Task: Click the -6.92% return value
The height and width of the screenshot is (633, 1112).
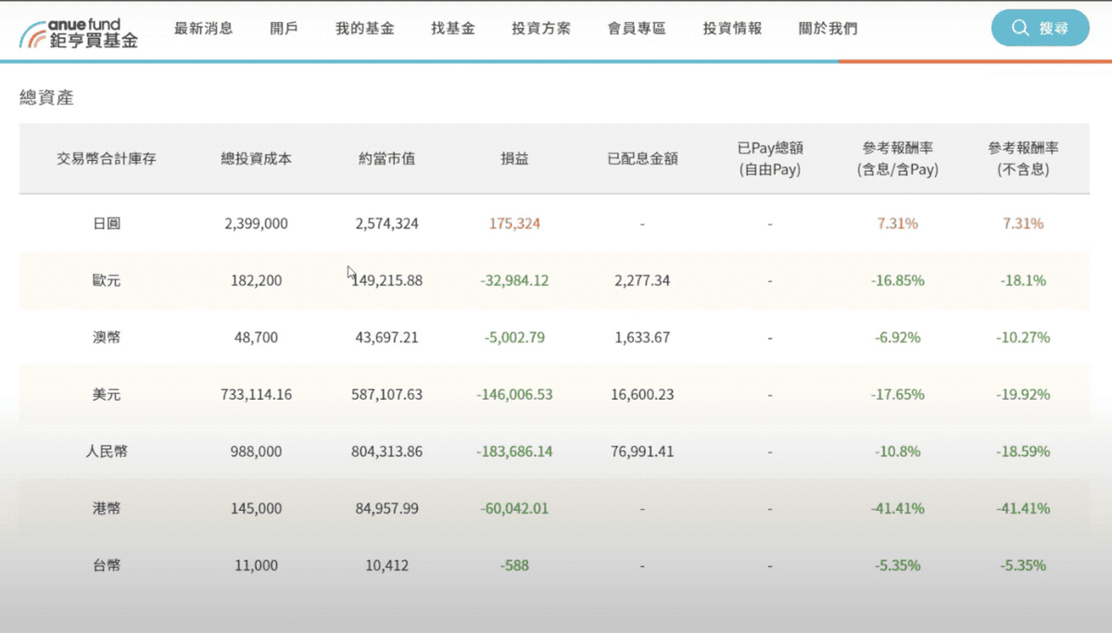Action: point(897,338)
